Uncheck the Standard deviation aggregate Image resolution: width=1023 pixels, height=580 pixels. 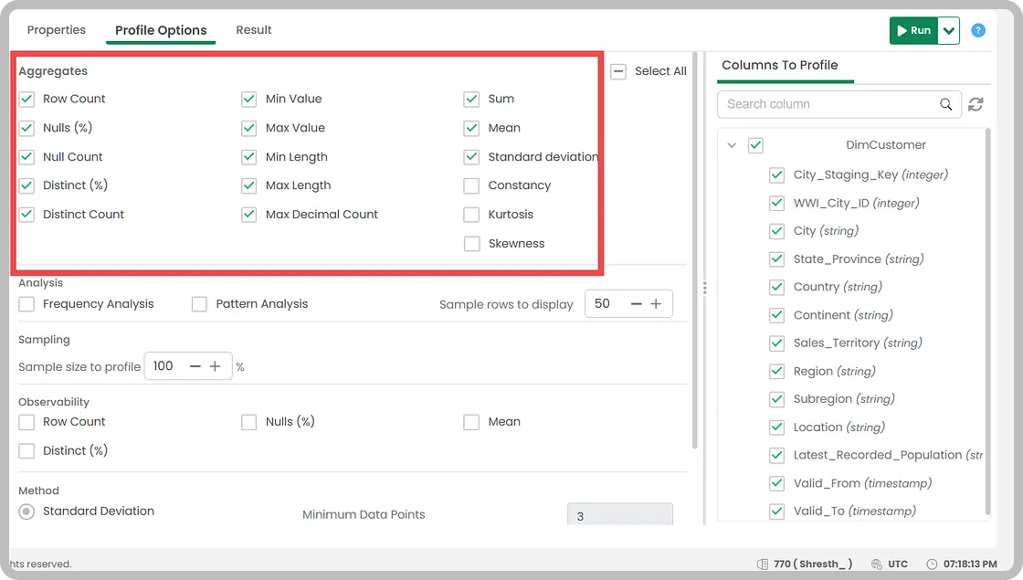471,157
